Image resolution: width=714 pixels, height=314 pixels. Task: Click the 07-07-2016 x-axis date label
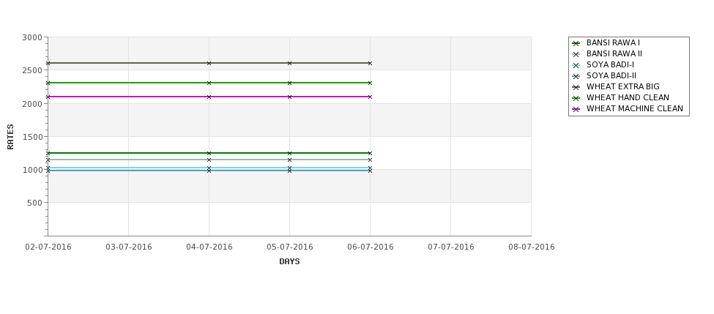(x=451, y=247)
